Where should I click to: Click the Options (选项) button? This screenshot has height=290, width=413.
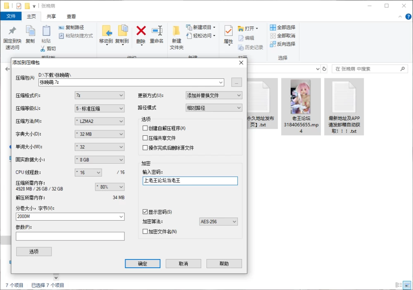tap(34, 252)
